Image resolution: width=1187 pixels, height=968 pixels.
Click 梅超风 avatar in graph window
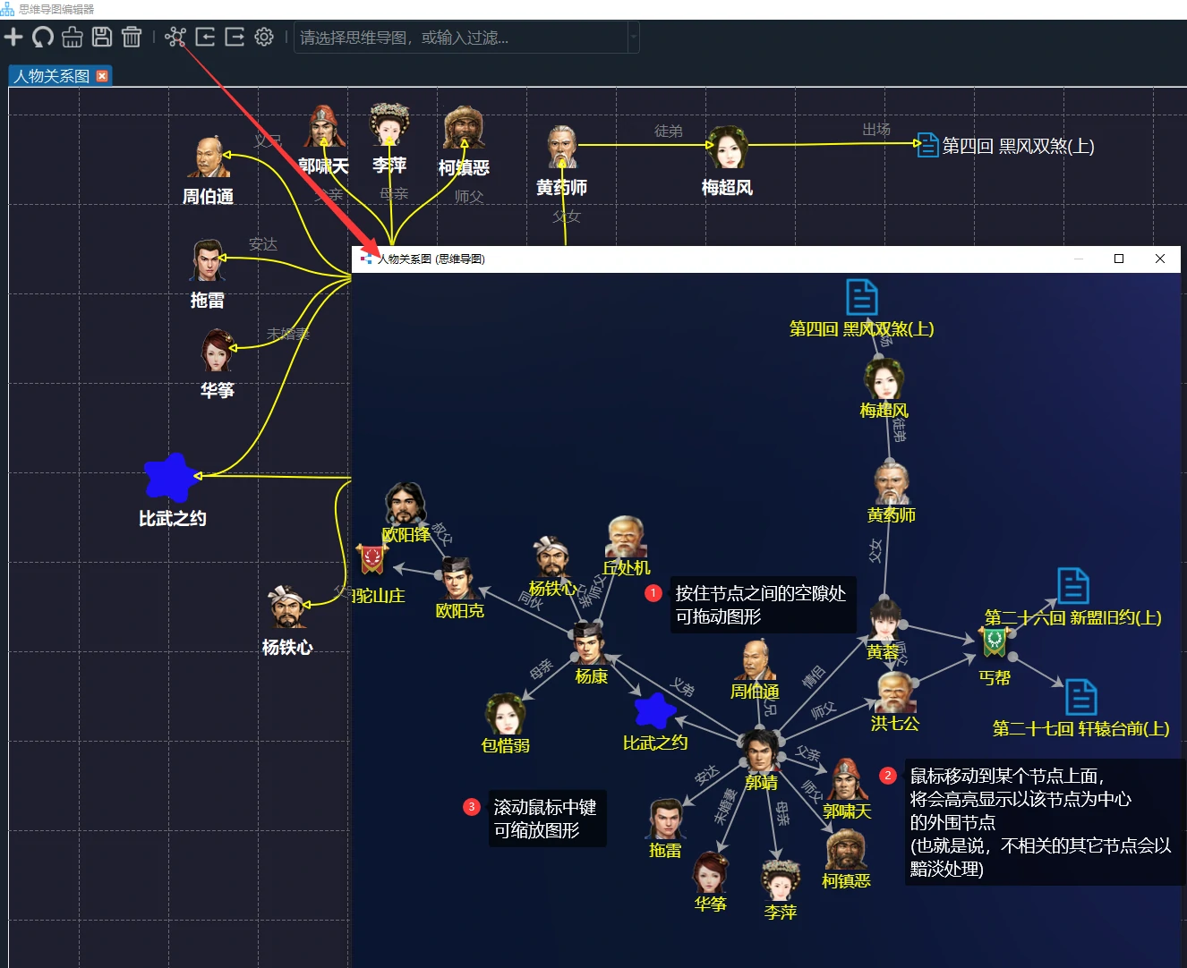pyautogui.click(x=884, y=379)
